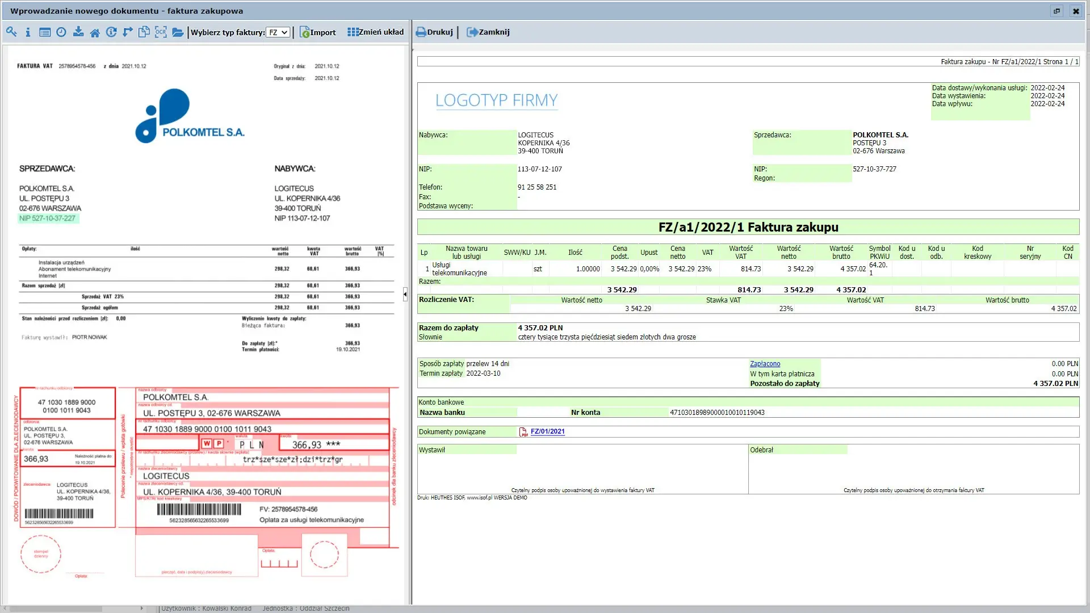Click the list view icon in toolbar
Viewport: 1090px width, 613px height.
(45, 32)
